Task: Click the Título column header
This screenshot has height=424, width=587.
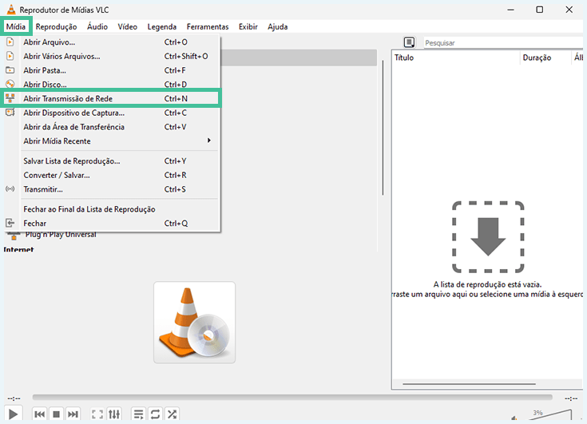Action: (x=404, y=57)
